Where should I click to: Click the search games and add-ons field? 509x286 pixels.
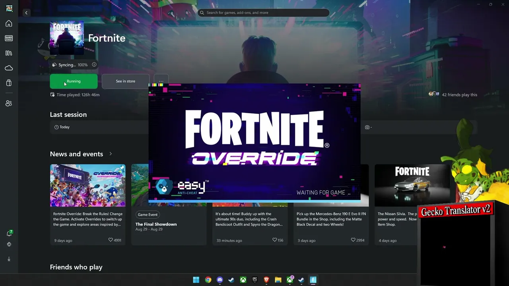[x=263, y=13]
